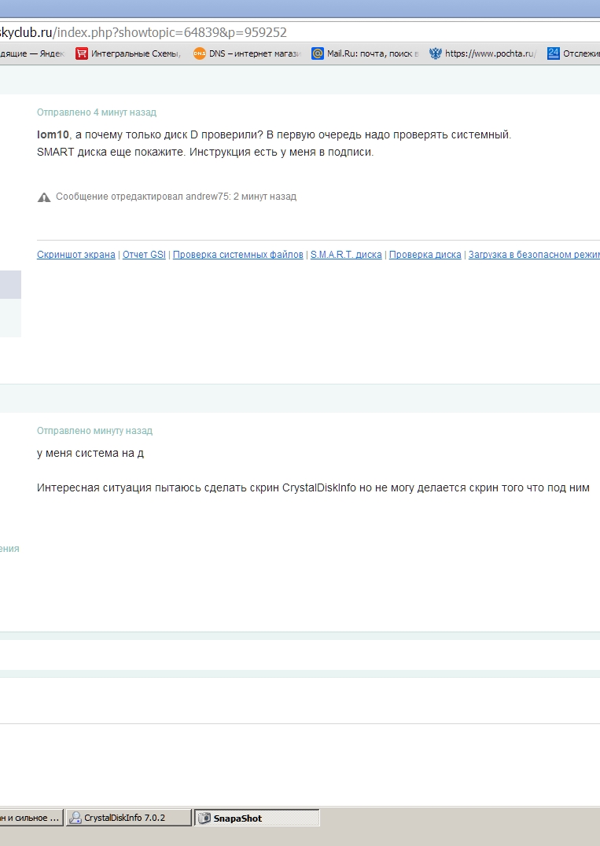Click the browser address bar URL

144,32
